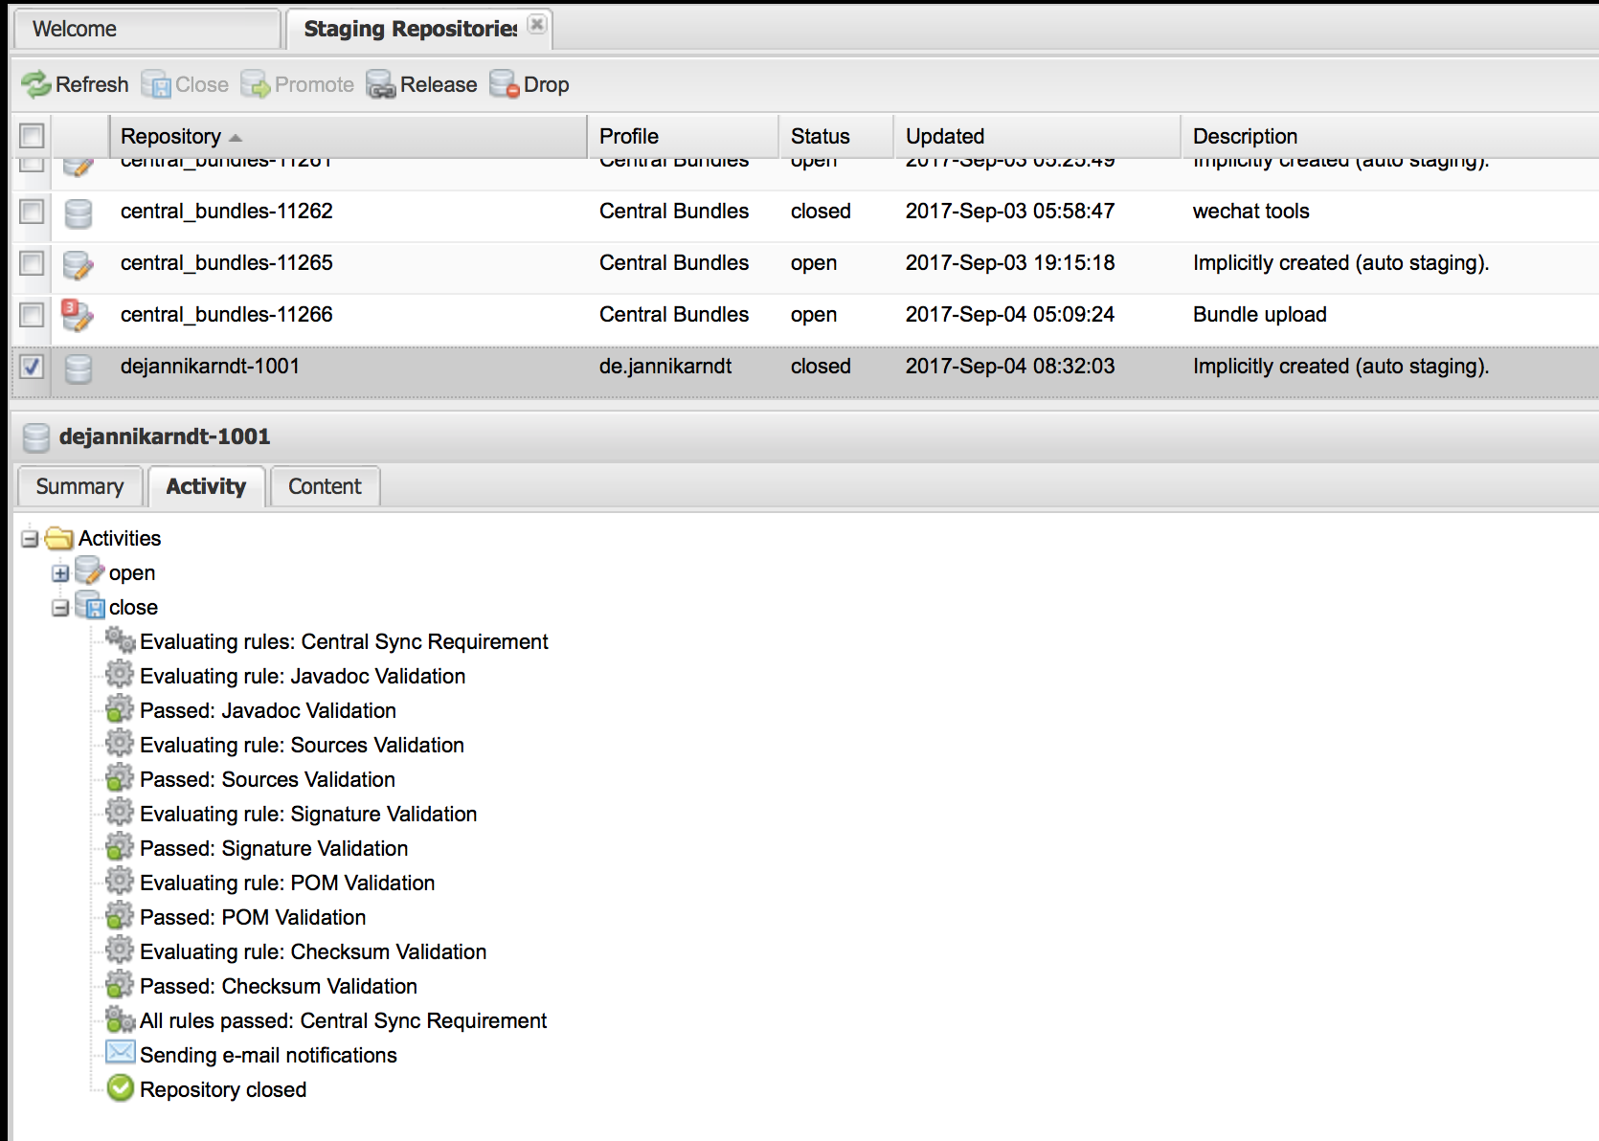Open the Content tab
The height and width of the screenshot is (1141, 1599).
(x=325, y=486)
